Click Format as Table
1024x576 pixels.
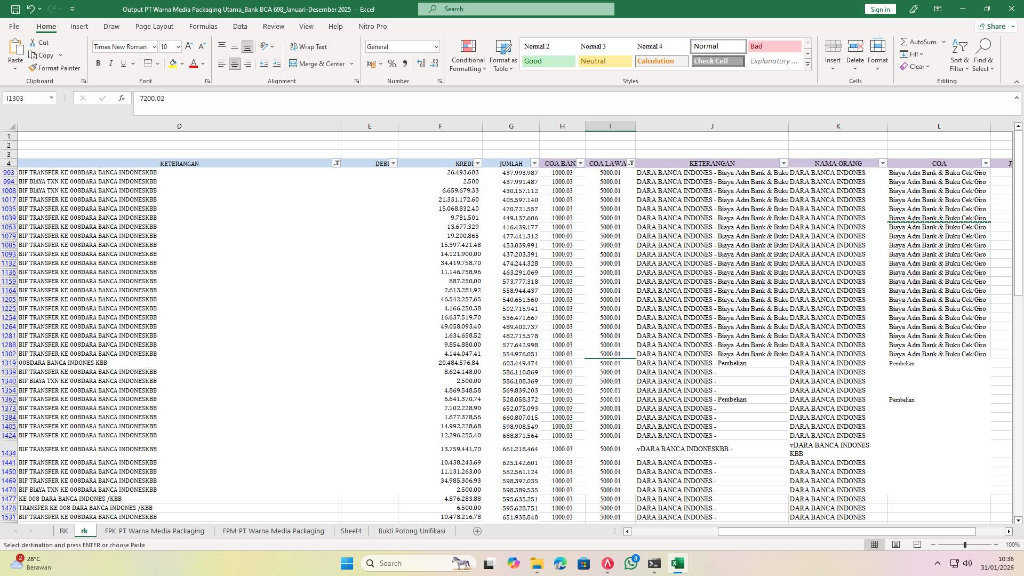click(502, 55)
